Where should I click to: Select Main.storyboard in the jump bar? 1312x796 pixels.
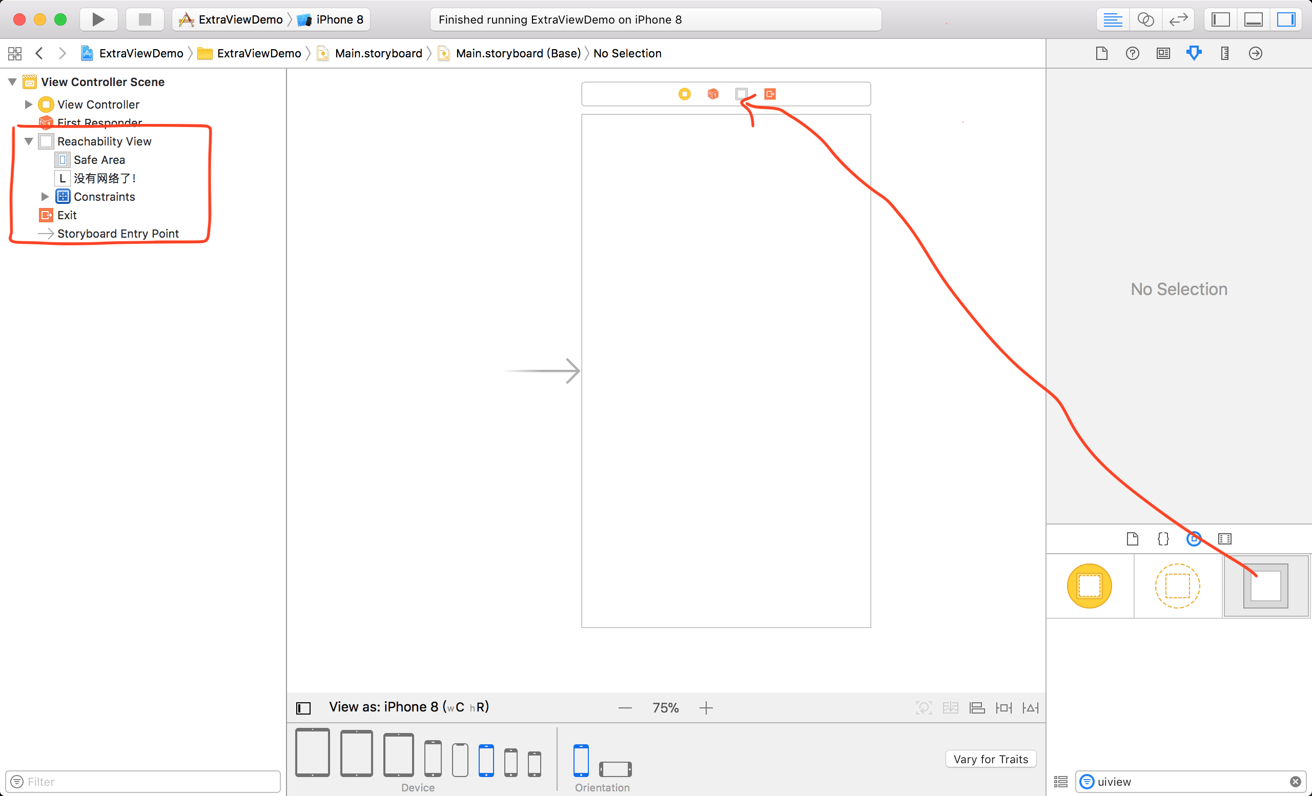pos(378,53)
